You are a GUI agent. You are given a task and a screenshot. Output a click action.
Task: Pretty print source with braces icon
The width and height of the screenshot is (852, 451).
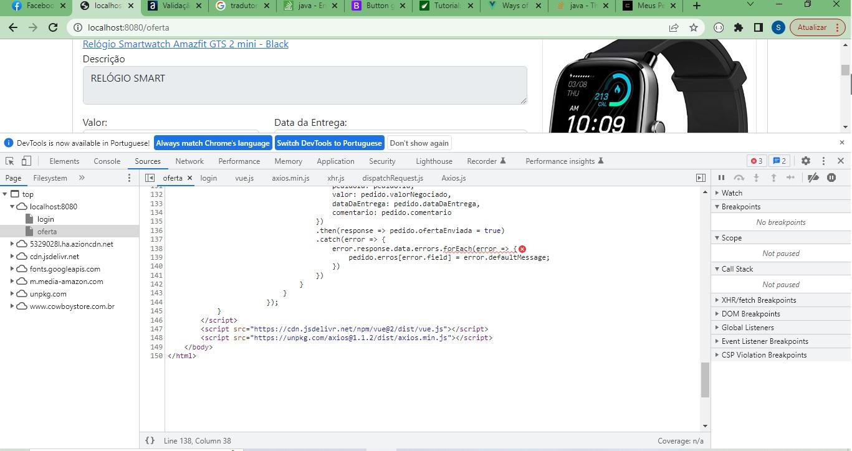coord(150,440)
